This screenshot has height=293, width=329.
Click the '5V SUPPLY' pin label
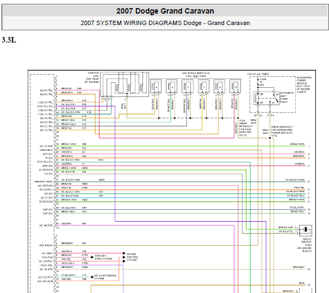click(46, 190)
